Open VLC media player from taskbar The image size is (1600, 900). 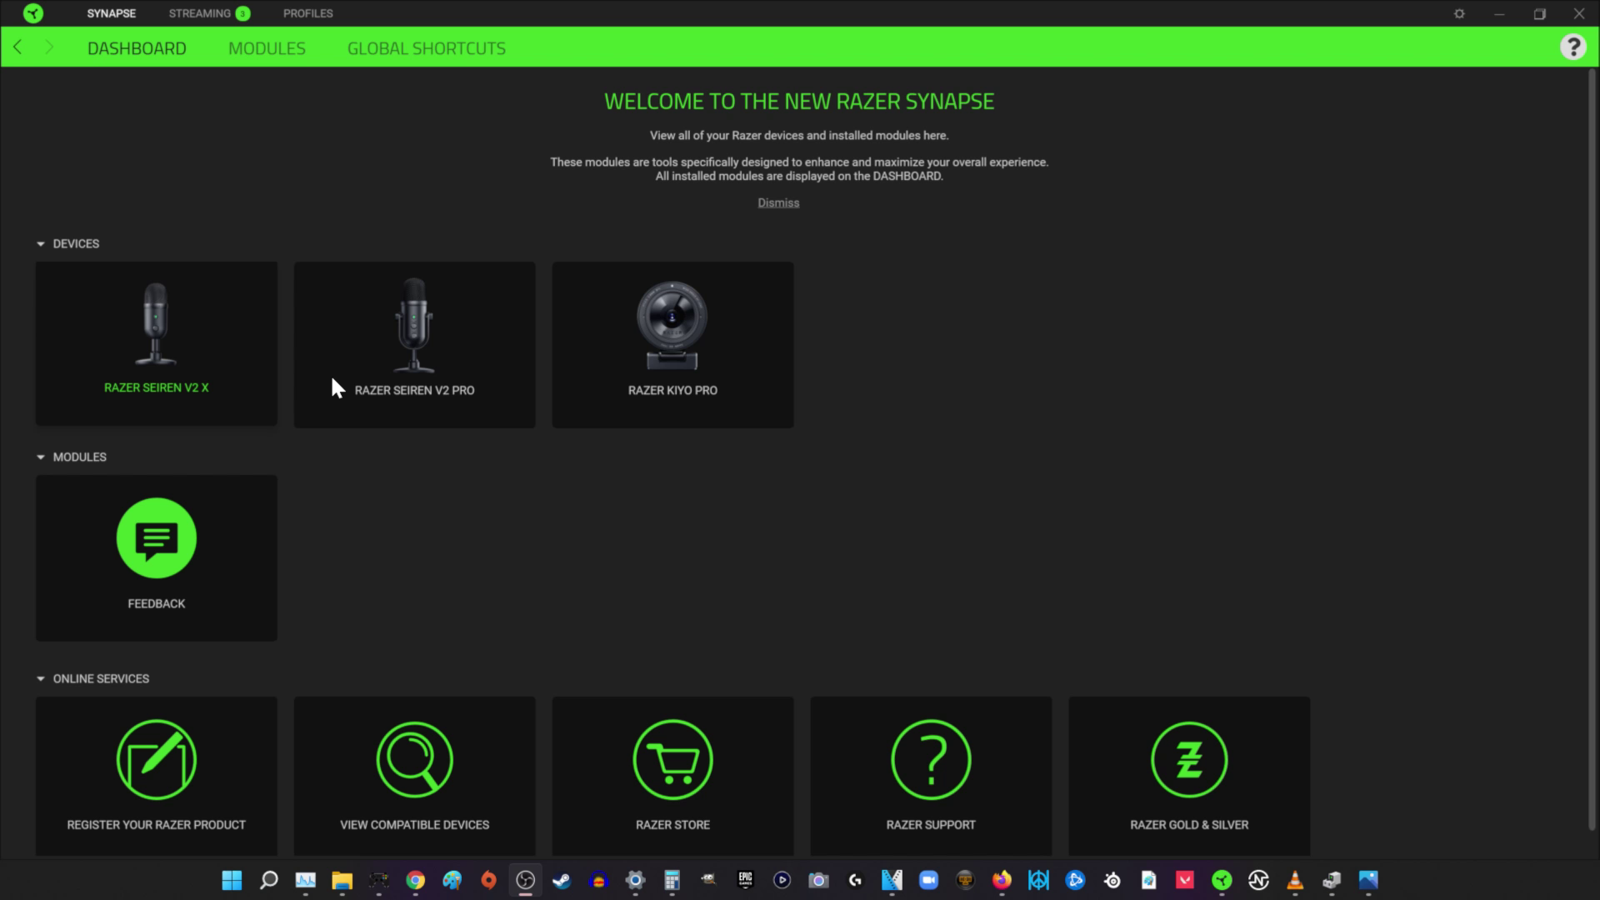click(x=1295, y=880)
